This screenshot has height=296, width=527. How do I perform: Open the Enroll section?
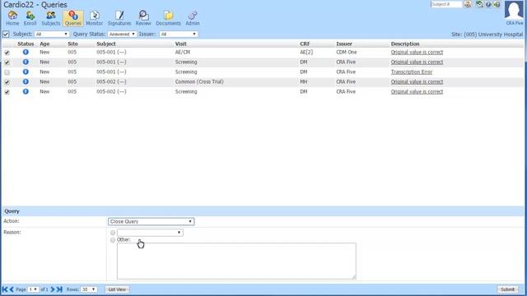(30, 18)
